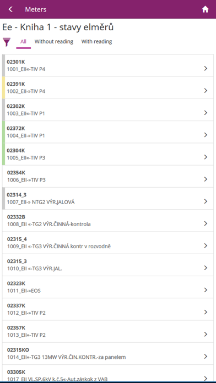
Task: Open the 02323K EOS meter
Action: 108,287
